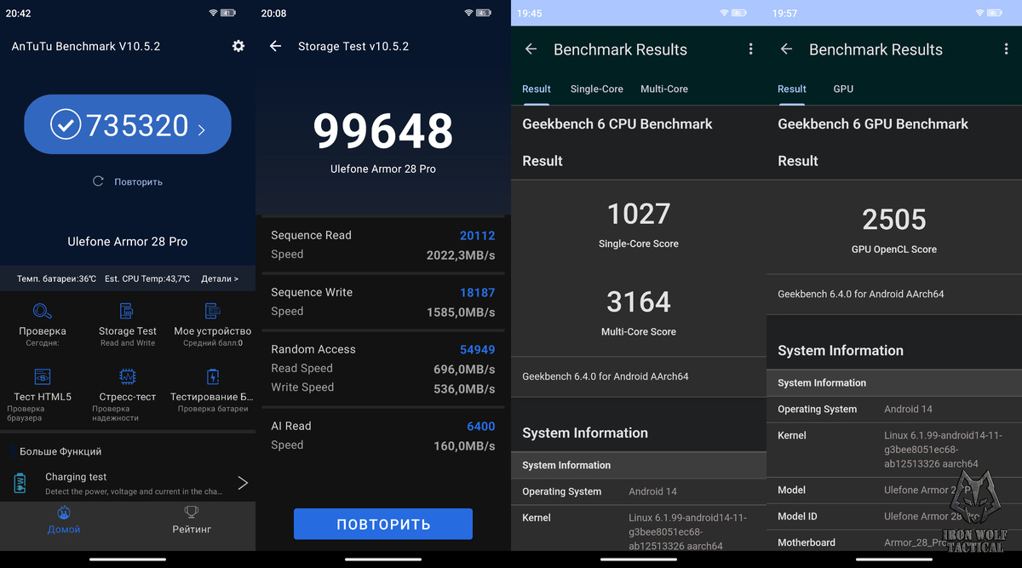Select the AI Read speed 160,0MB/s
The image size is (1022, 568).
pos(464,445)
